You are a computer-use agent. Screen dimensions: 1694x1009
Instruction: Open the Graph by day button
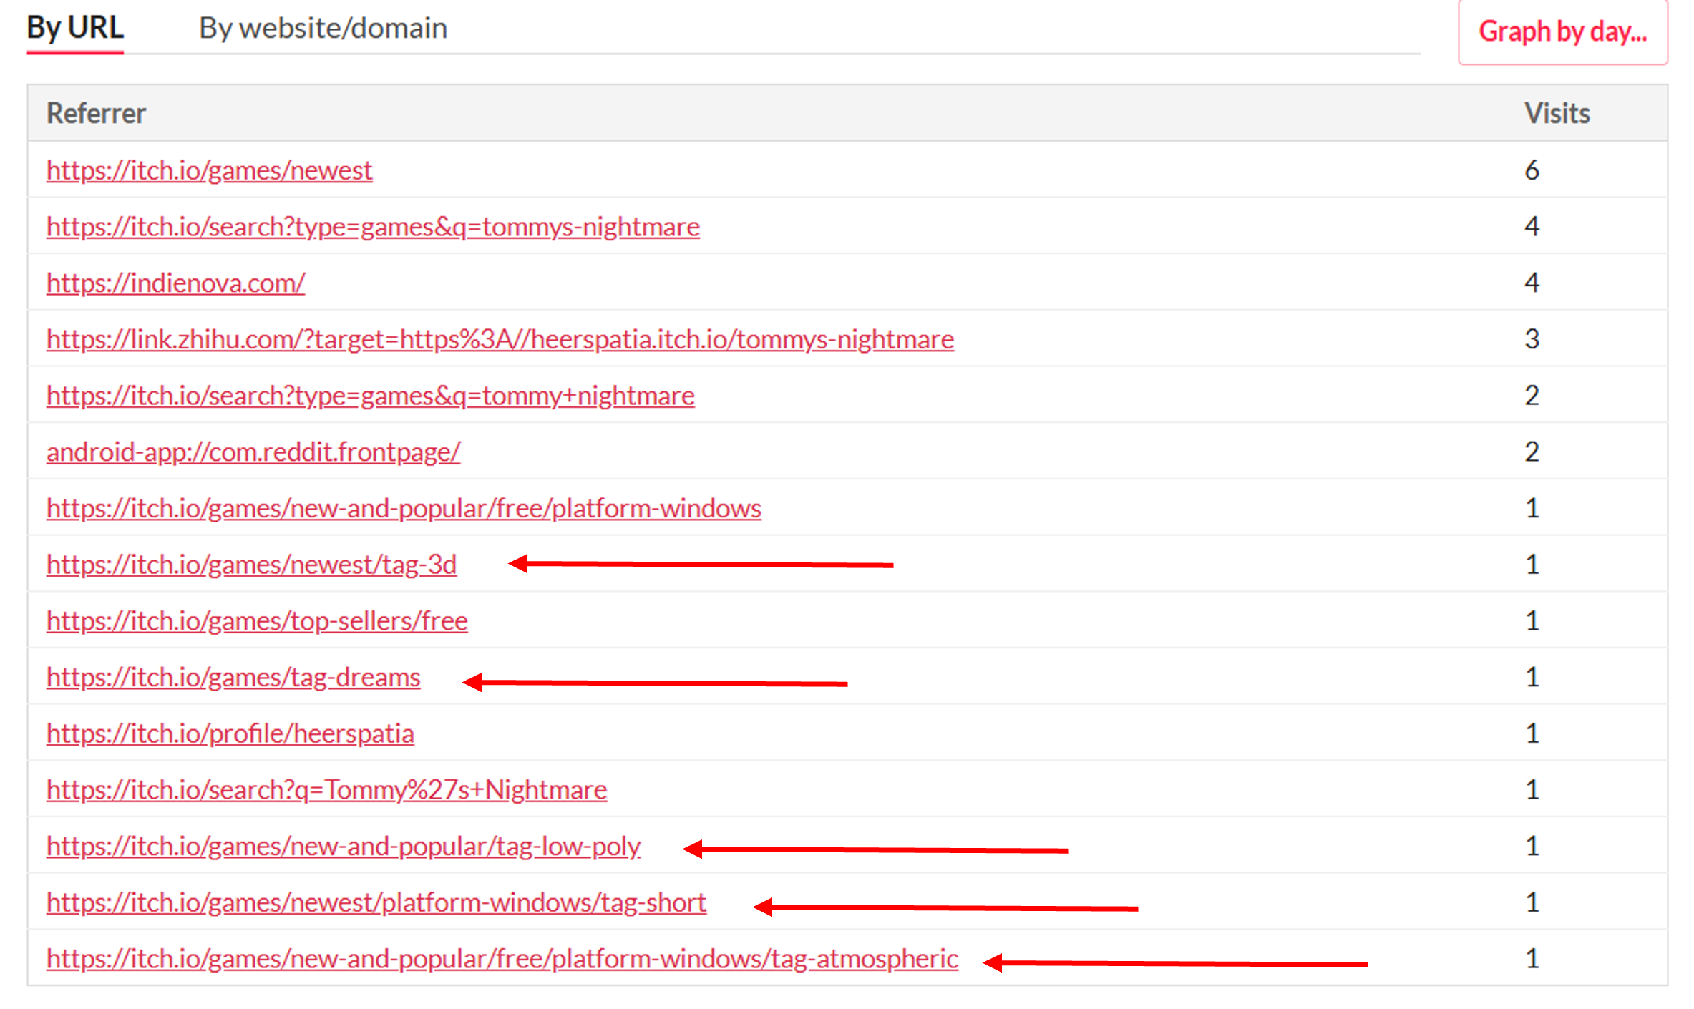point(1563,31)
